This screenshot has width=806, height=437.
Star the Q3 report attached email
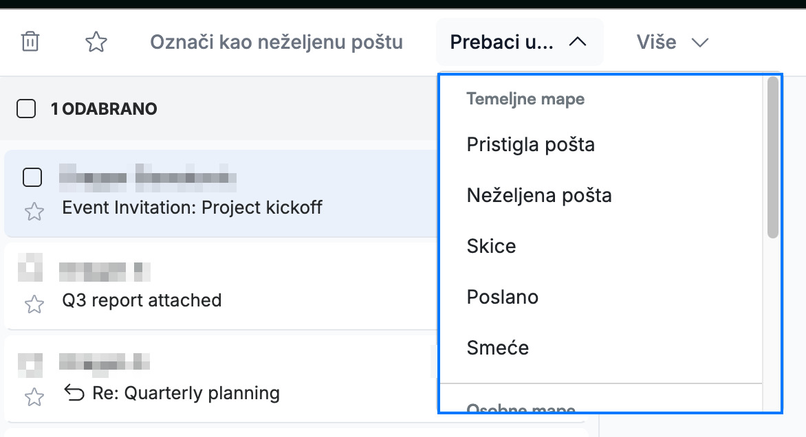pyautogui.click(x=34, y=304)
